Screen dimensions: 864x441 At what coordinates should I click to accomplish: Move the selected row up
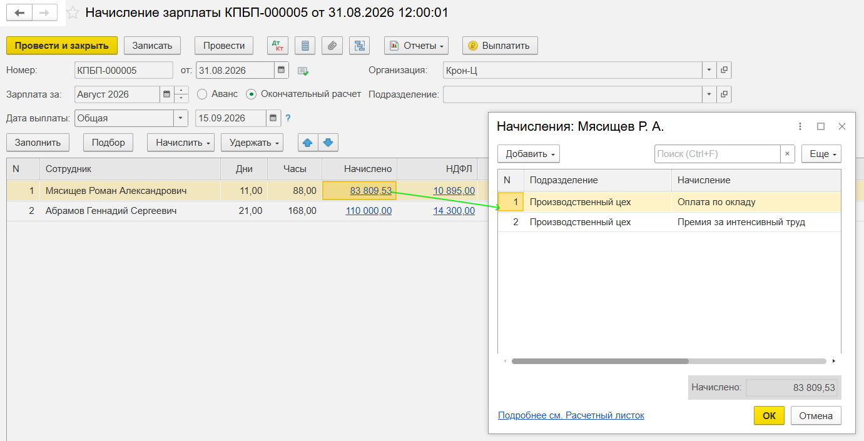[x=307, y=143]
